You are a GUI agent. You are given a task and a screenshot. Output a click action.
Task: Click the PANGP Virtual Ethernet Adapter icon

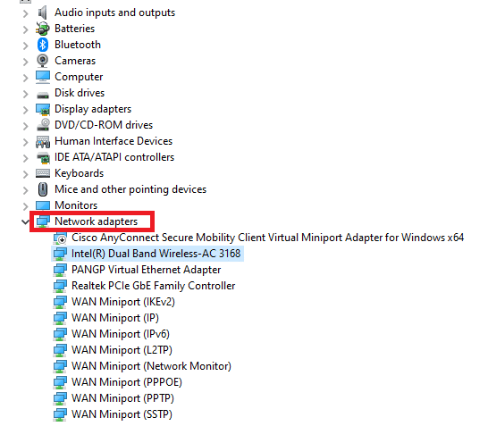[x=60, y=270]
